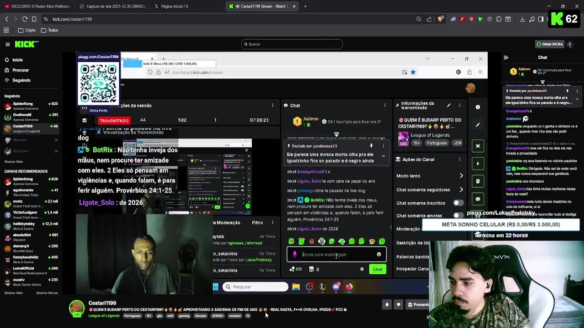Open Discord from the streamed taskbar
The height and width of the screenshot is (328, 584).
click(x=336, y=287)
